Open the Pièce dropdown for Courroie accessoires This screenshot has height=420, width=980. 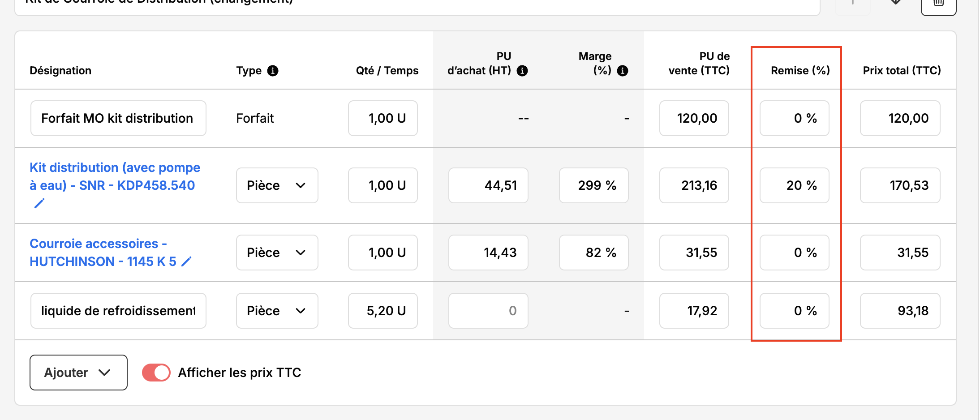277,253
